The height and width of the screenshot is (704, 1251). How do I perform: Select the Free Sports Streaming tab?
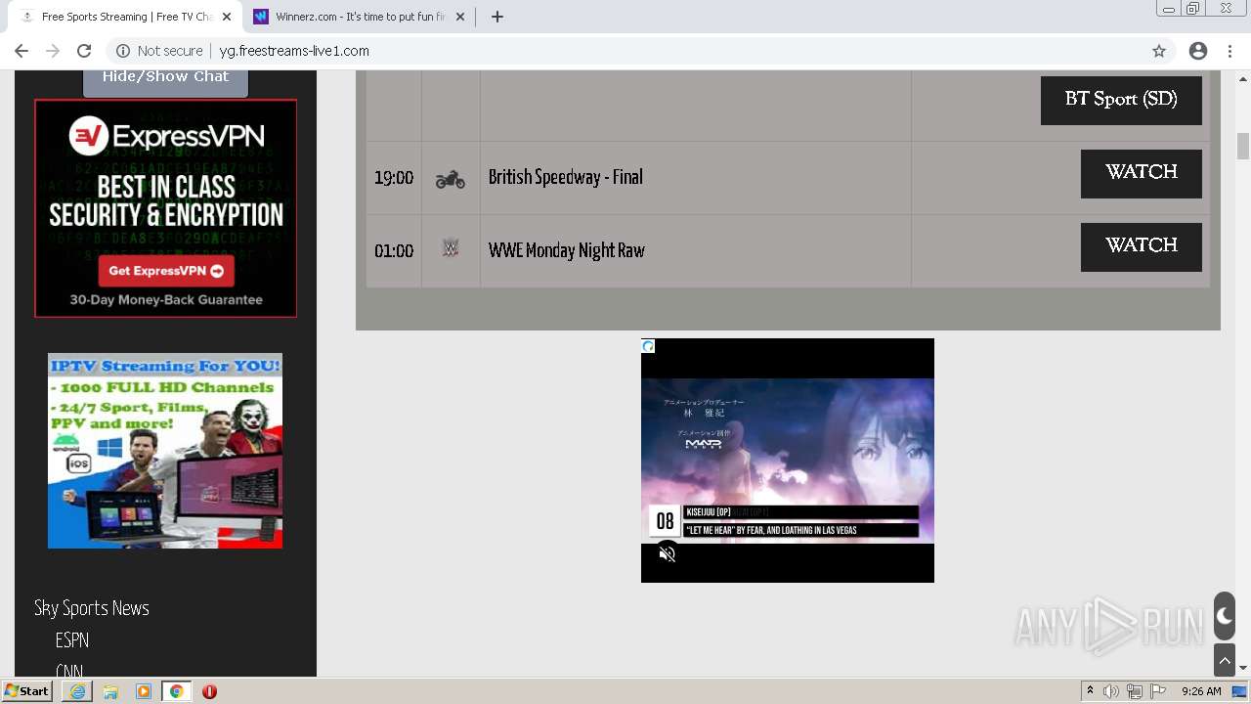[124, 17]
